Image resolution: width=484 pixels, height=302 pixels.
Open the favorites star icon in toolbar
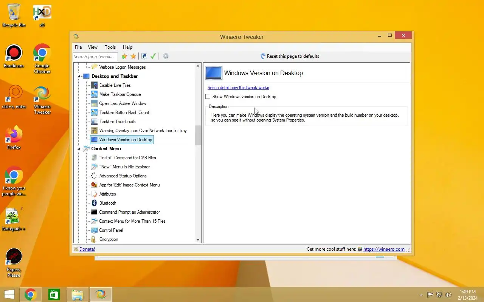coord(133,56)
